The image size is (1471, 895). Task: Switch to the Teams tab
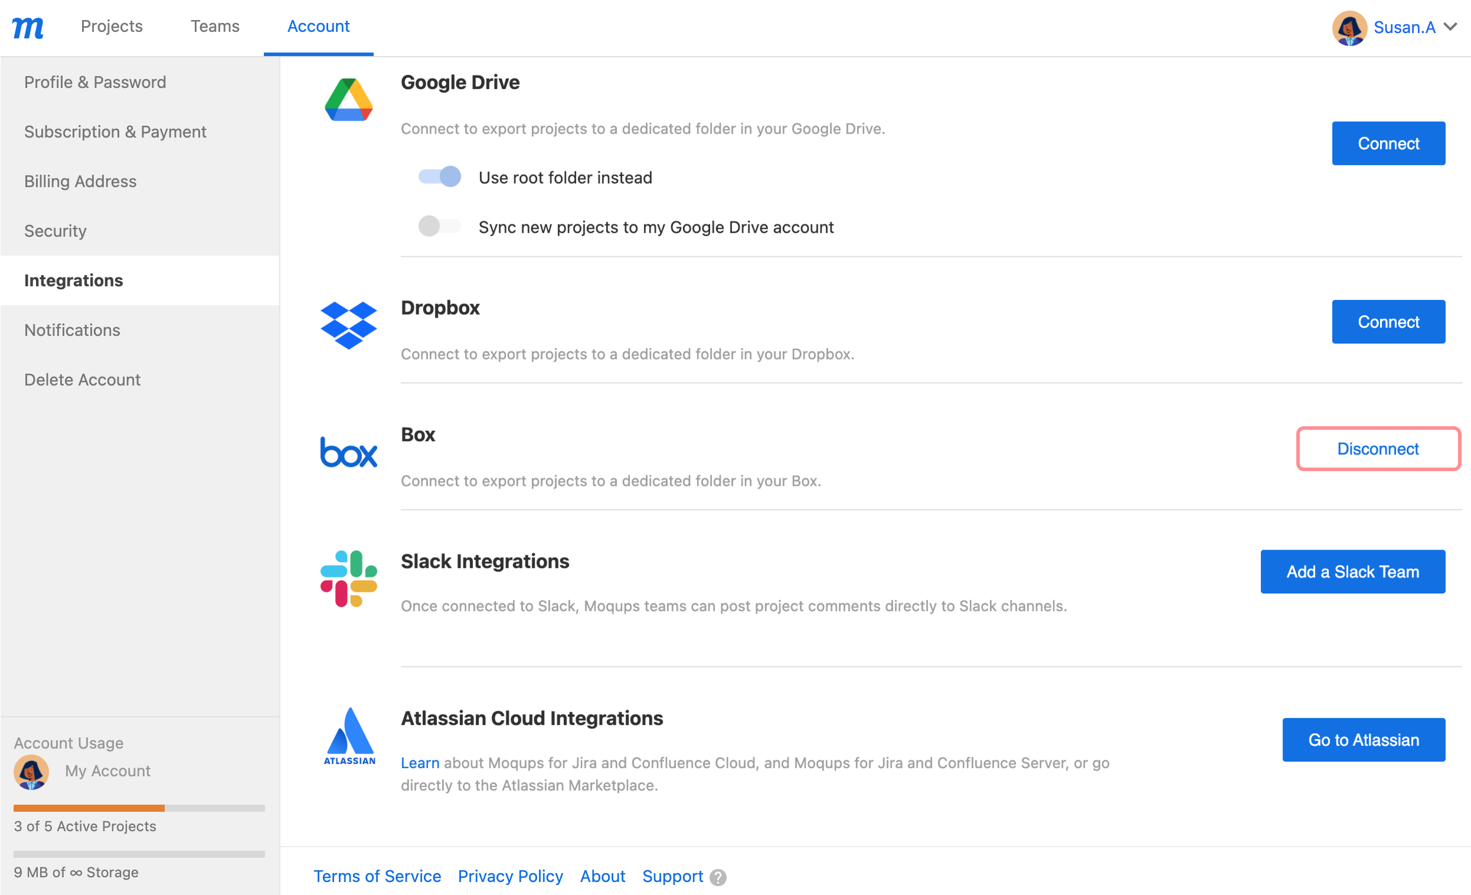[x=215, y=26]
